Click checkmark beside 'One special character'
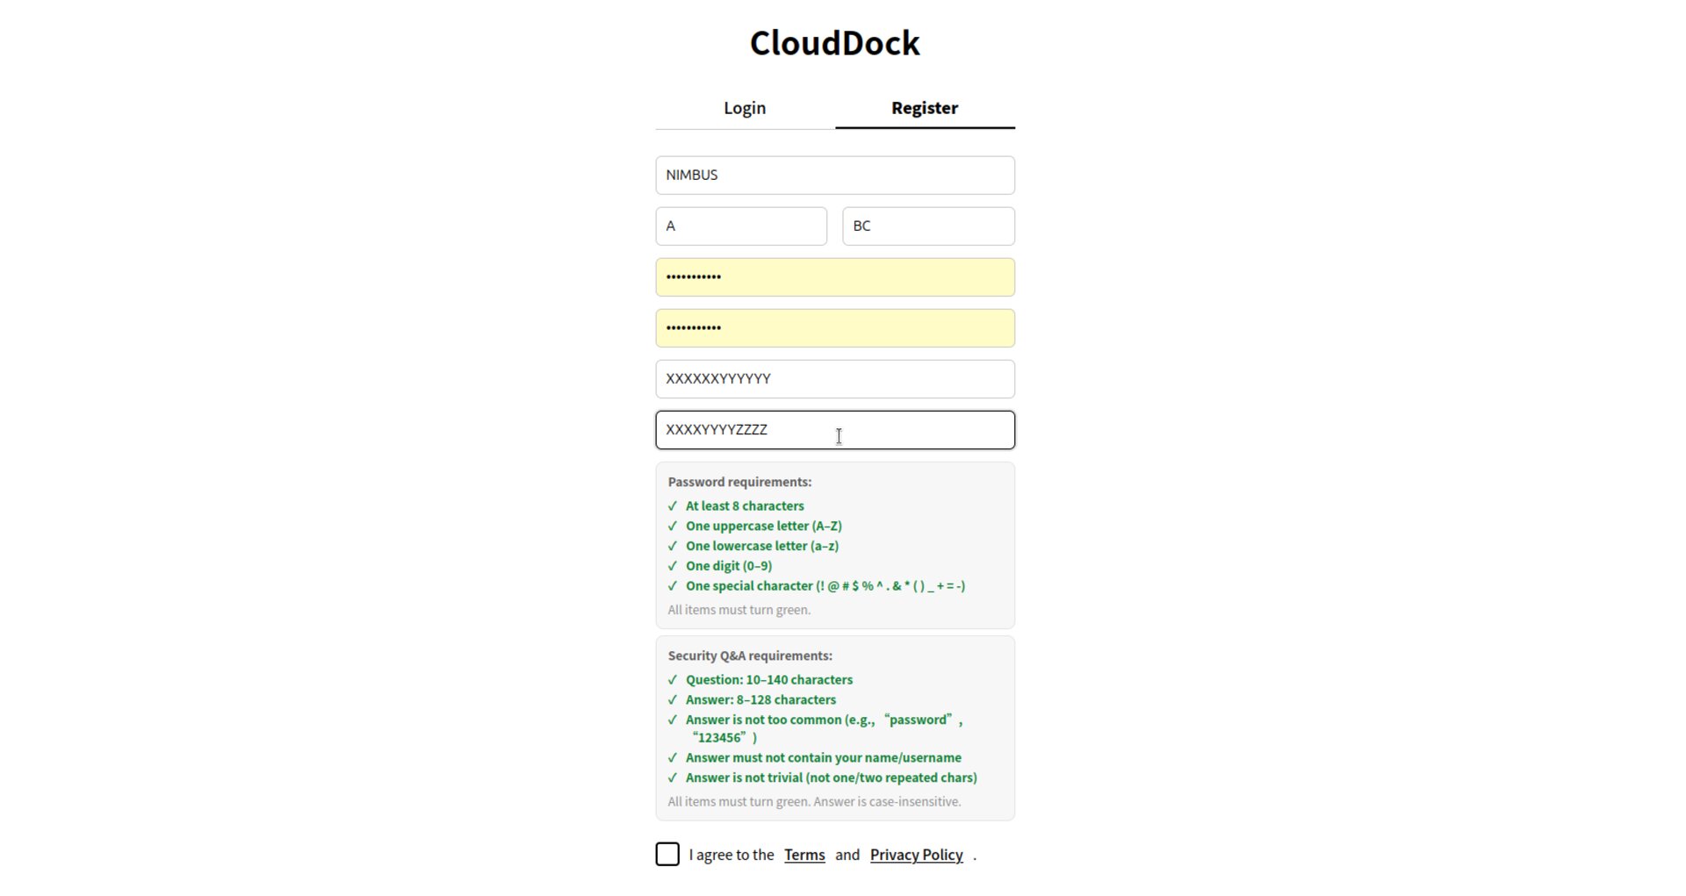Viewport: 1686px width, 896px height. (673, 586)
